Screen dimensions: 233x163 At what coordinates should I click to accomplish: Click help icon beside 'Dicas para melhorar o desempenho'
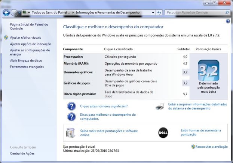[71, 117]
